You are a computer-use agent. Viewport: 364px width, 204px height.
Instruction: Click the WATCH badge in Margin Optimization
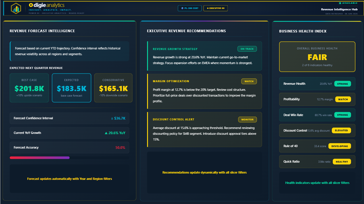(x=249, y=81)
